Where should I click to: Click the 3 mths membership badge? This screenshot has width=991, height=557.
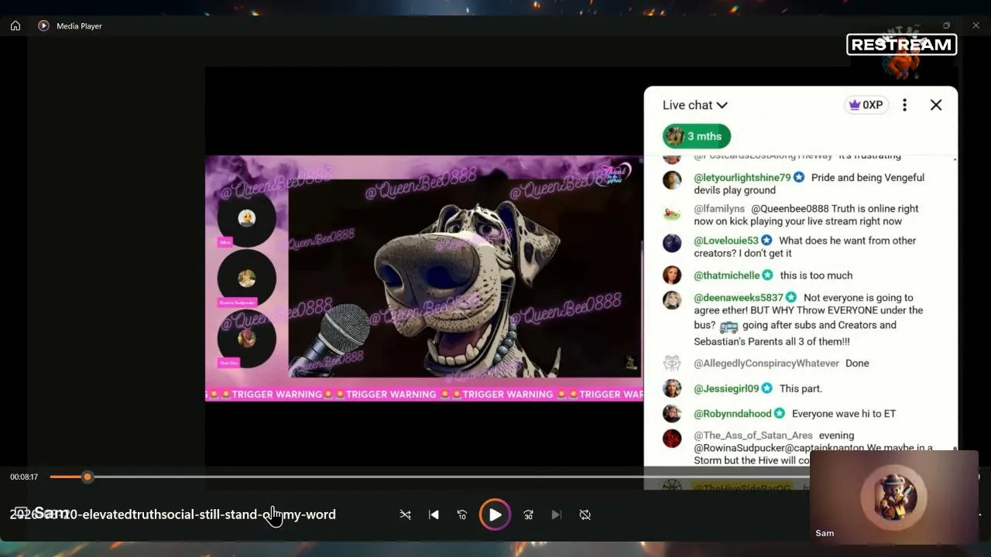697,136
